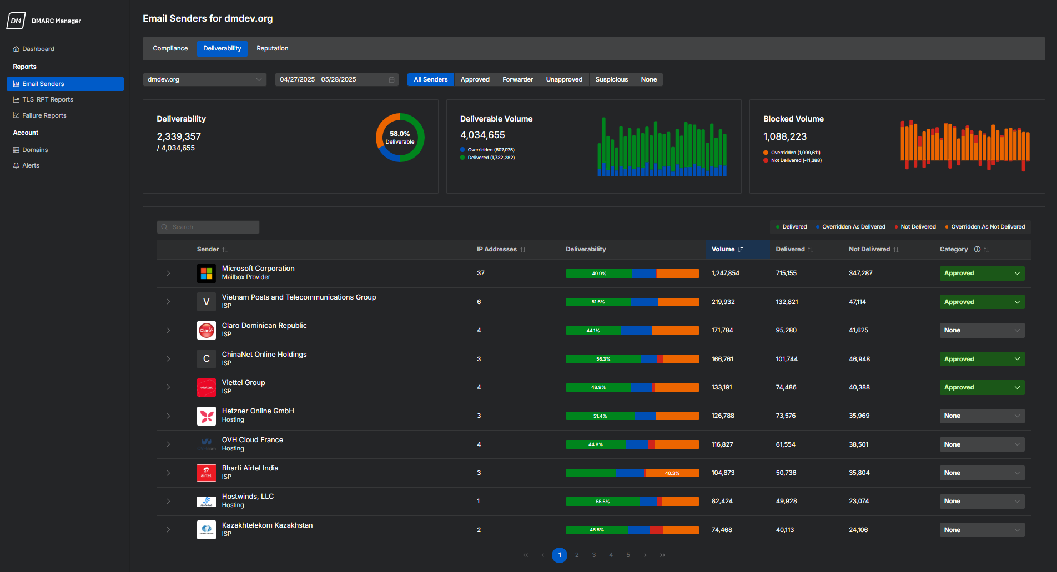Click the Hetzner Online GmbH logo
1057x572 pixels.
[x=207, y=416]
